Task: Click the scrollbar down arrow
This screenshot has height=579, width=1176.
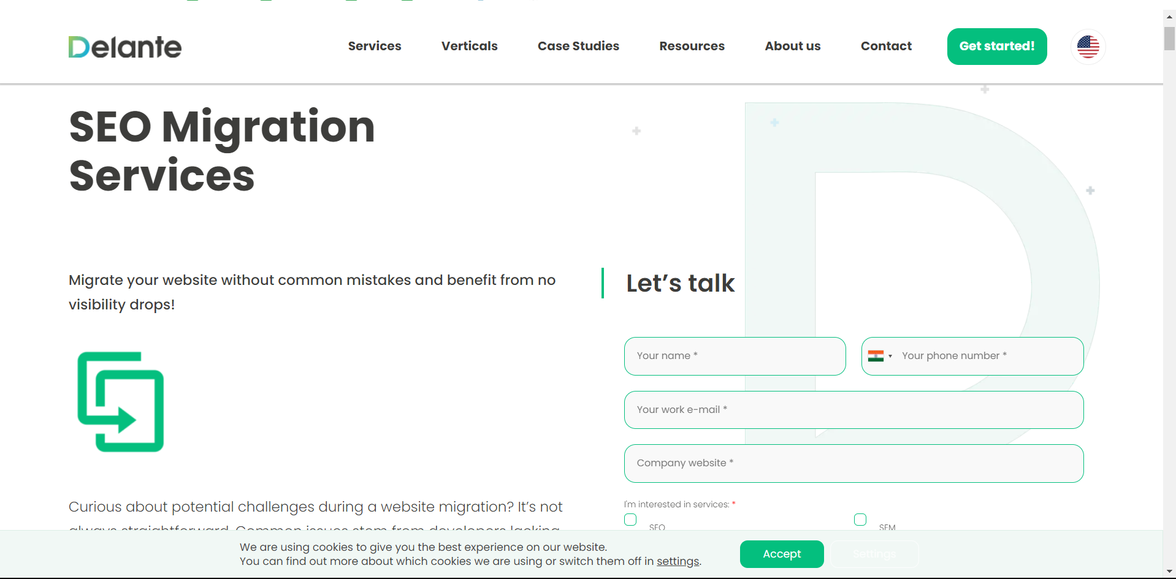Action: [x=1168, y=572]
